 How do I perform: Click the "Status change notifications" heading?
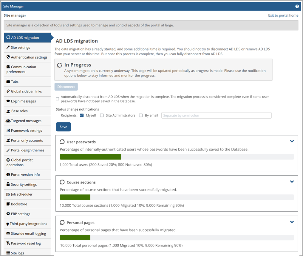[x=77, y=109]
